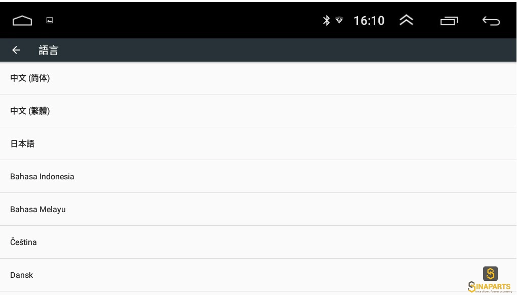The width and height of the screenshot is (517, 295).
Task: Click the 語言 page title
Action: click(x=49, y=50)
